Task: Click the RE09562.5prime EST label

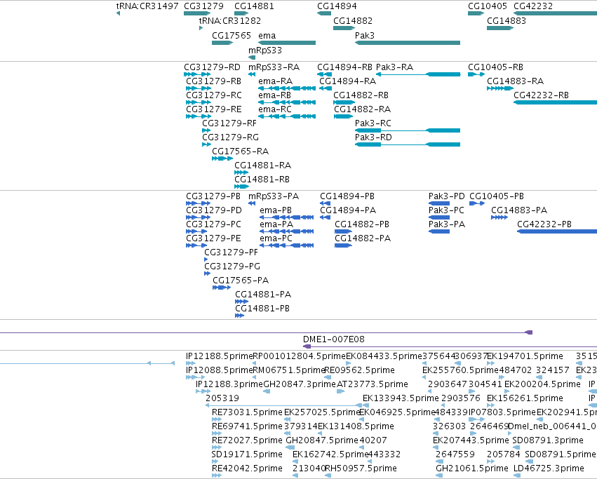Action: (359, 370)
